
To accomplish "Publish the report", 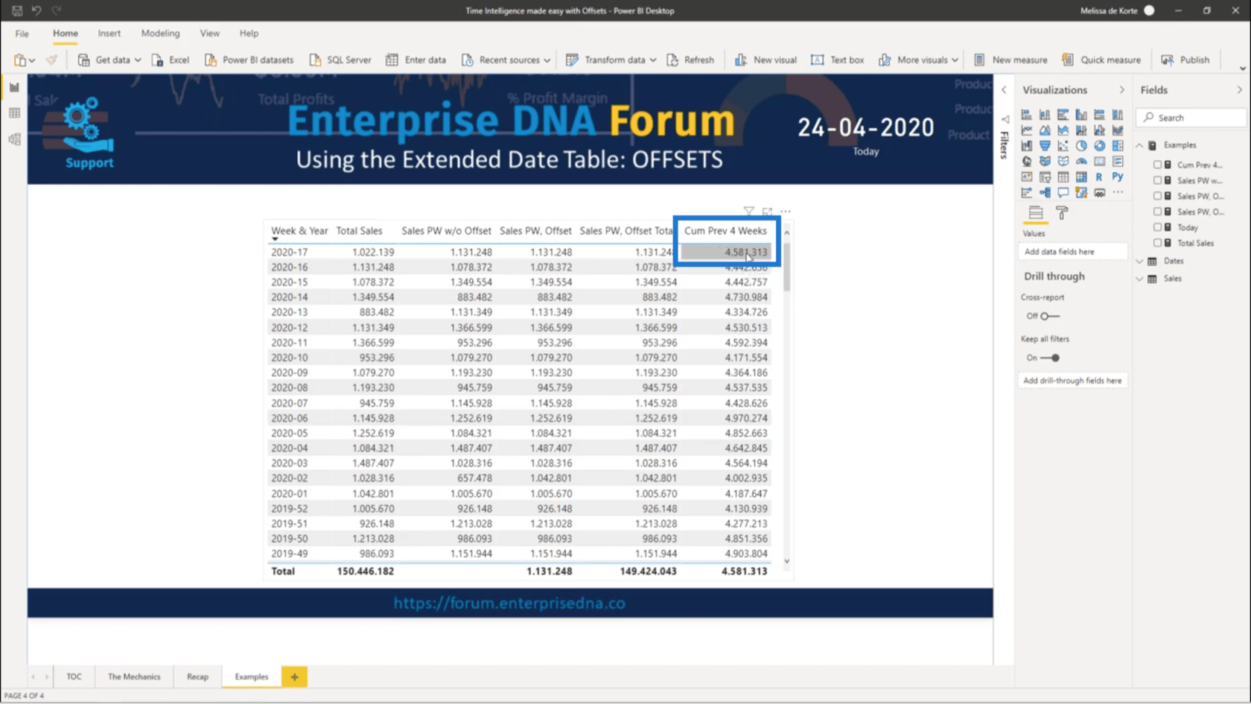I will tap(1185, 60).
